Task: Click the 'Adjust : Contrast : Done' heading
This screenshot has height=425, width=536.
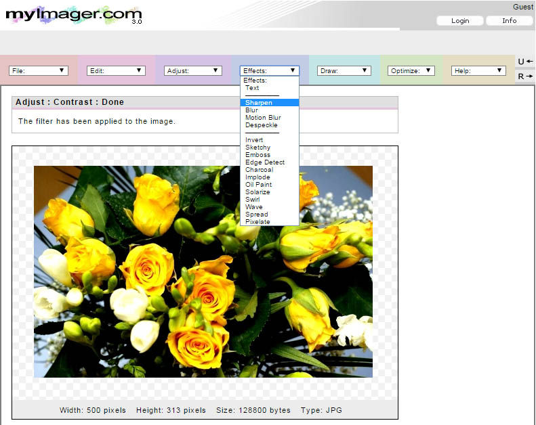Action: coord(70,102)
